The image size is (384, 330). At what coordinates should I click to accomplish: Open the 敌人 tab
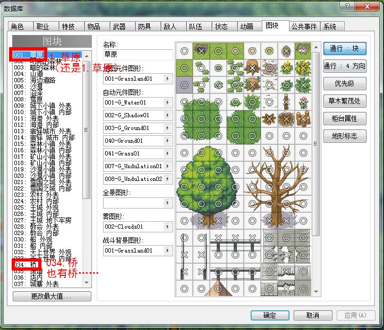(173, 26)
